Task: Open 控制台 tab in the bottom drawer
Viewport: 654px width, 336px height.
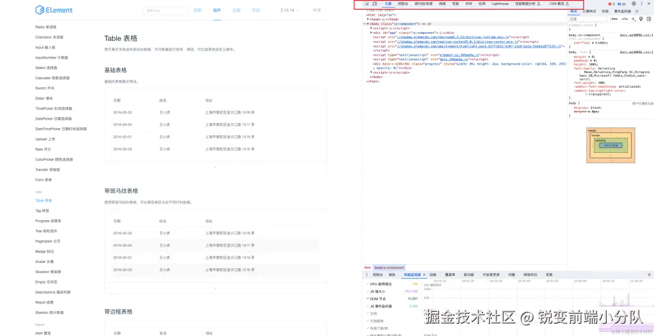Action: [x=377, y=275]
